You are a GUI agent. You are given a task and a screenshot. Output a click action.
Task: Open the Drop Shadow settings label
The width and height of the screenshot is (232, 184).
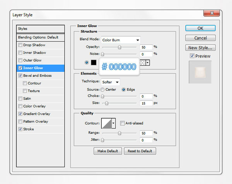34,45
